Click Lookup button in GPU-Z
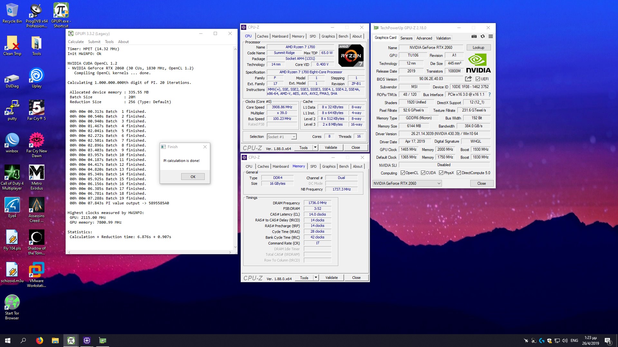 pyautogui.click(x=478, y=48)
